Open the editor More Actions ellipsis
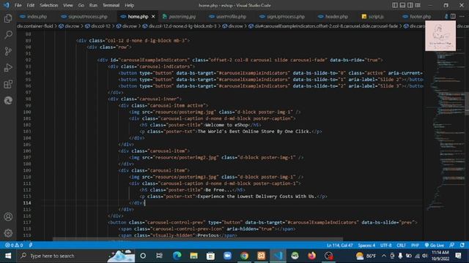Image resolution: width=469 pixels, height=263 pixels. pyautogui.click(x=462, y=16)
